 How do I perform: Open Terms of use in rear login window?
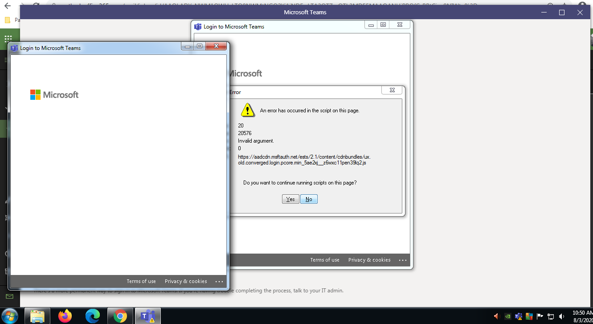(x=325, y=260)
